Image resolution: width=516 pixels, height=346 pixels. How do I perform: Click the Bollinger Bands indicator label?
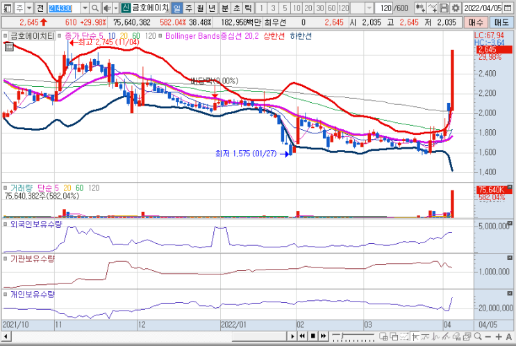212,36
